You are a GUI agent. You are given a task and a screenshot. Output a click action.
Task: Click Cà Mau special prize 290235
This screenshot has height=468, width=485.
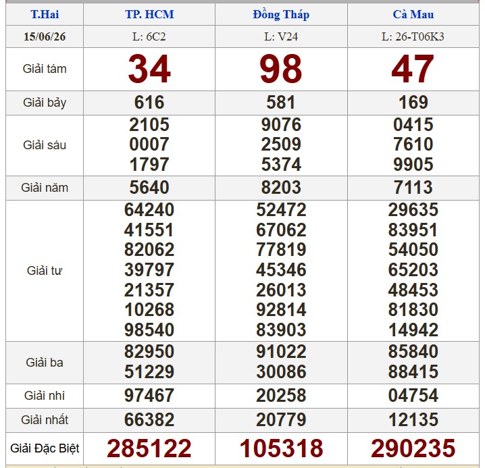413,448
